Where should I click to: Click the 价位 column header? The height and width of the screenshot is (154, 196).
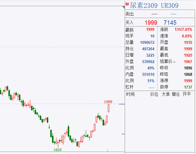pos(154,94)
